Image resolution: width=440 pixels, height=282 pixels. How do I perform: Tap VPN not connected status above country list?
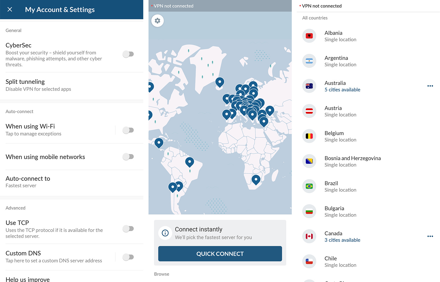click(x=322, y=6)
